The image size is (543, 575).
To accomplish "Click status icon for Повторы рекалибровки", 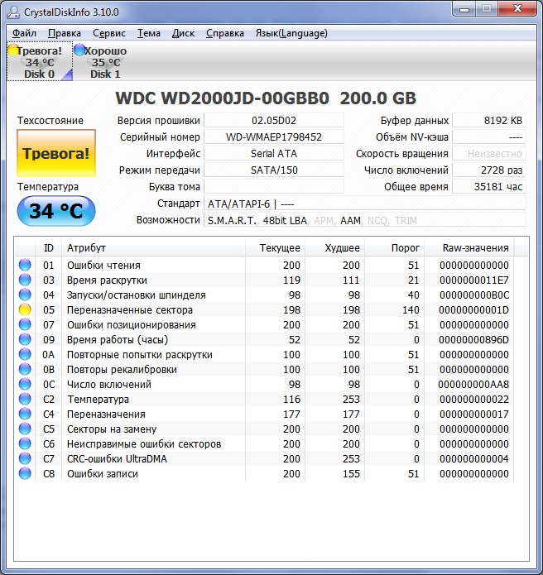I will click(x=25, y=369).
